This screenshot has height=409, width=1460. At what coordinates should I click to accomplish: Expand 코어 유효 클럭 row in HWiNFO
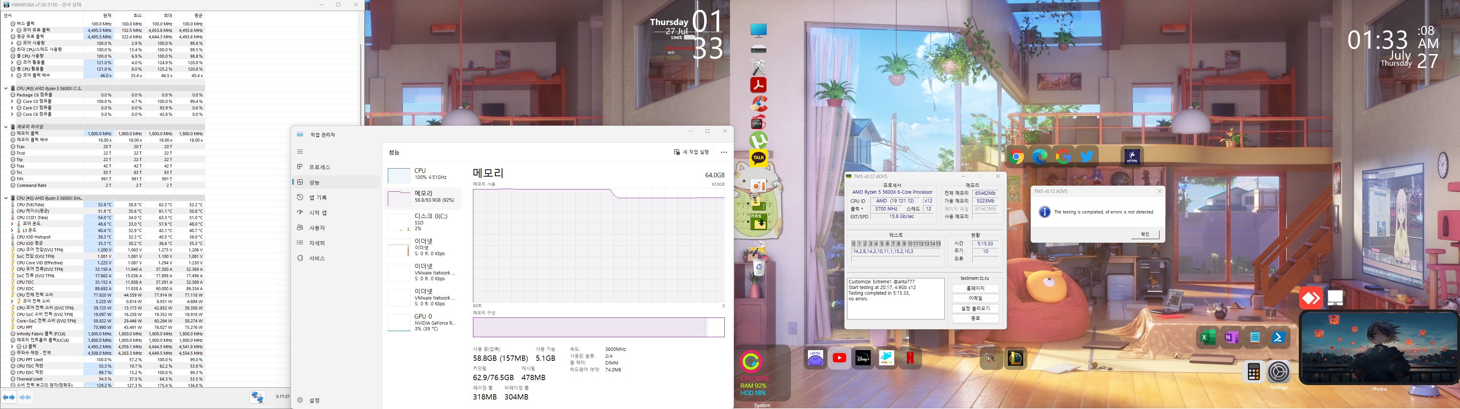coord(13,30)
